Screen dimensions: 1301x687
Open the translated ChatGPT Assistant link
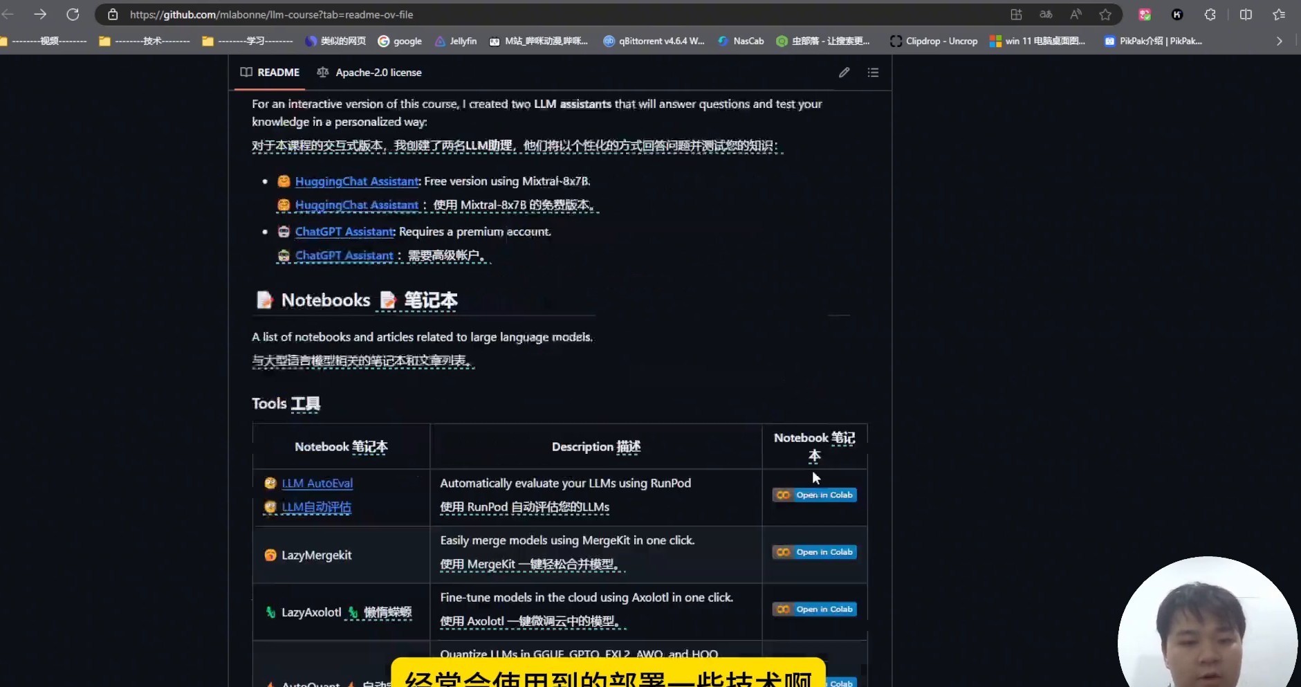click(x=344, y=255)
